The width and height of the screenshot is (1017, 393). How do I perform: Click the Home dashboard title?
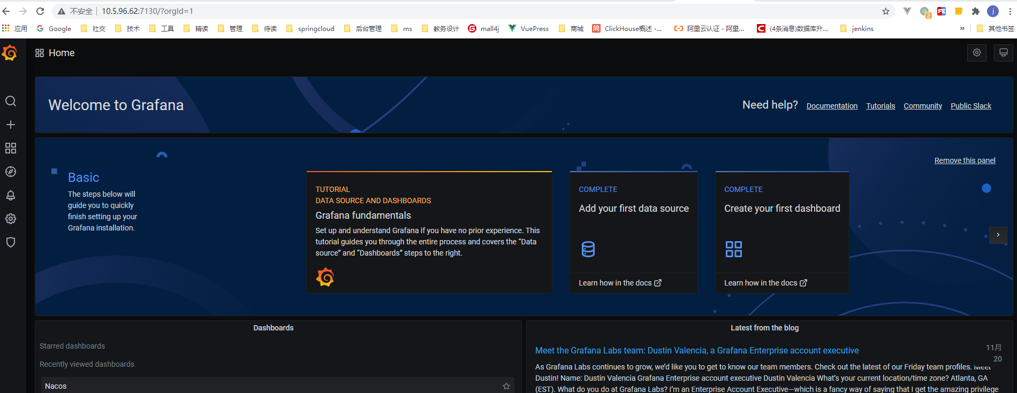click(62, 53)
